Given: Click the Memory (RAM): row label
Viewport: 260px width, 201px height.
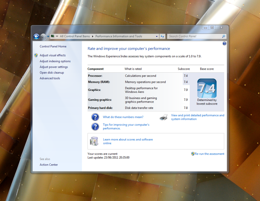Looking at the screenshot, I should coord(99,82).
